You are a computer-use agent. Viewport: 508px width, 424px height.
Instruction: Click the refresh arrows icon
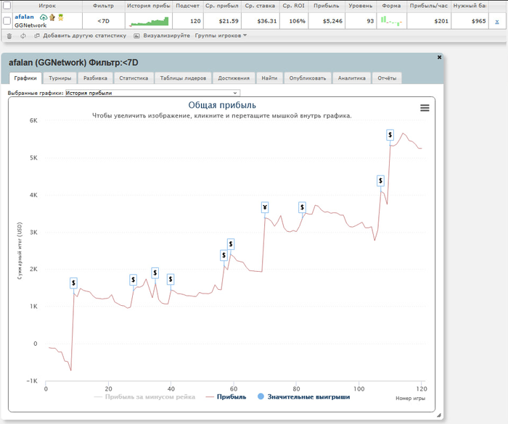click(23, 36)
